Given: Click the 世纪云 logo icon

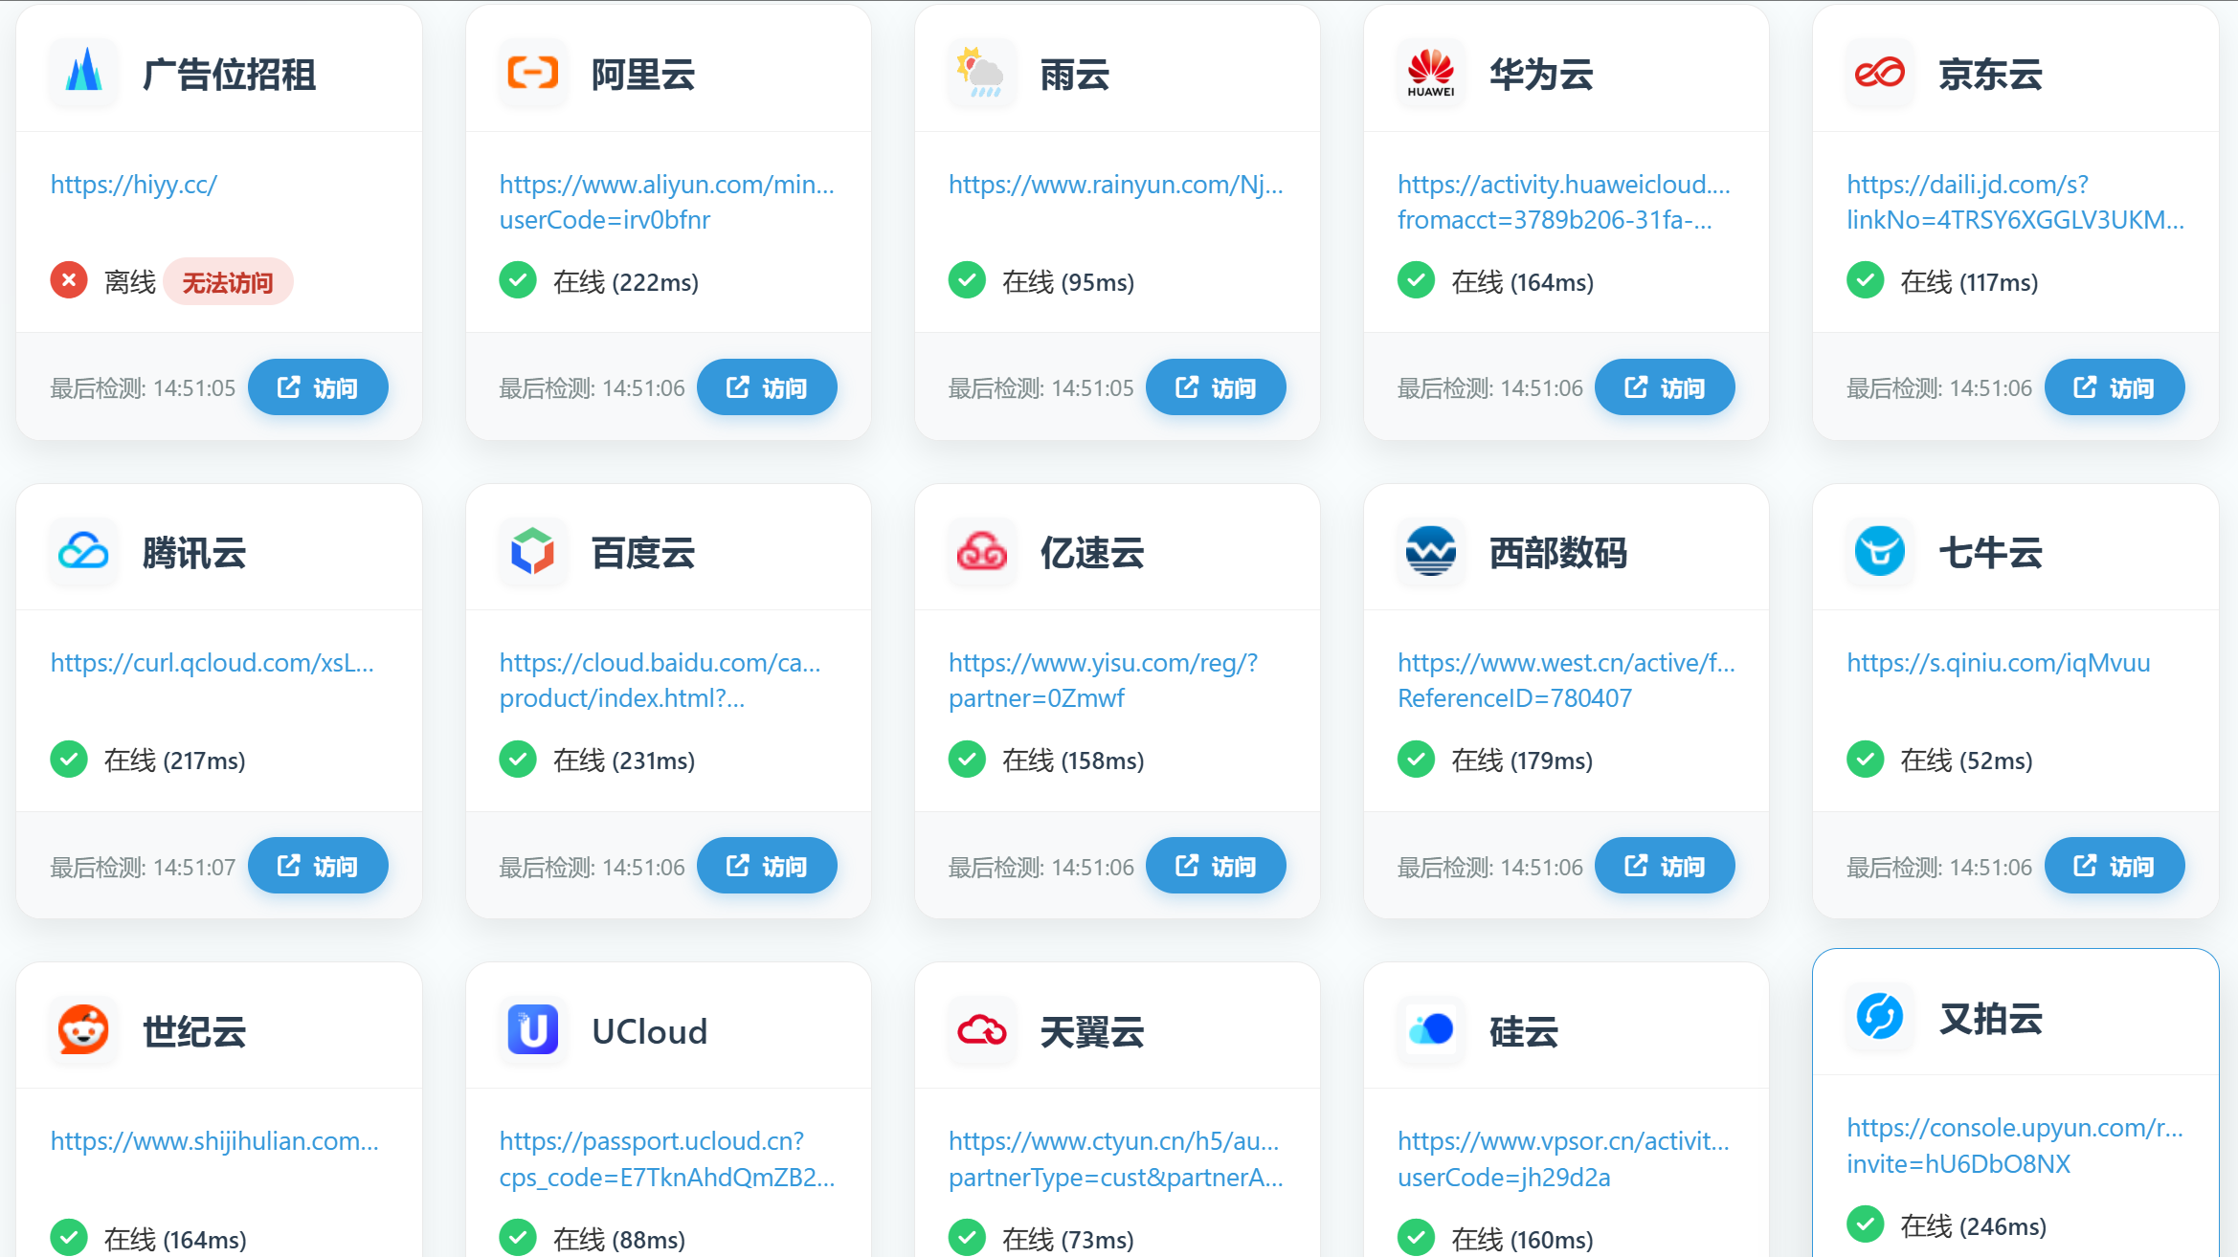Looking at the screenshot, I should (x=83, y=1030).
